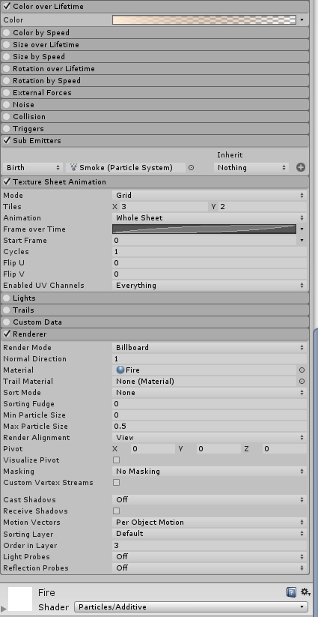Enable Custom Vertex Streams checkbox
This screenshot has width=318, height=617.
[116, 482]
